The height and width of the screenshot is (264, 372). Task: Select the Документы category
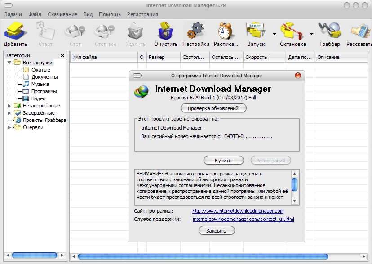(x=44, y=77)
